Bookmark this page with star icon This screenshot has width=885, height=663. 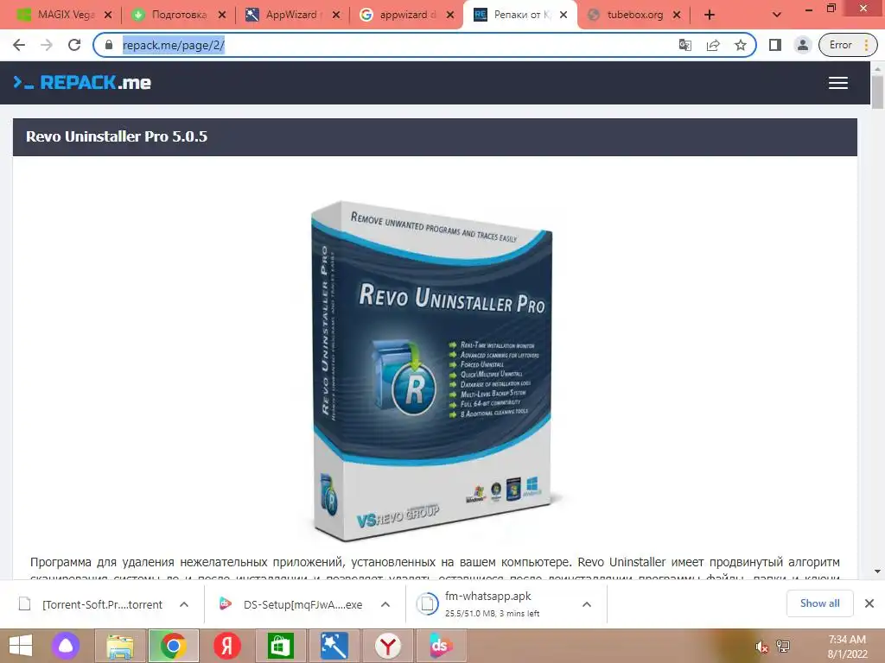pyautogui.click(x=741, y=45)
